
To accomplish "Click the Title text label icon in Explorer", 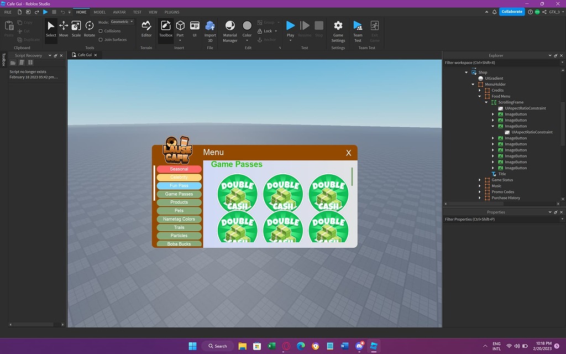I will (494, 174).
